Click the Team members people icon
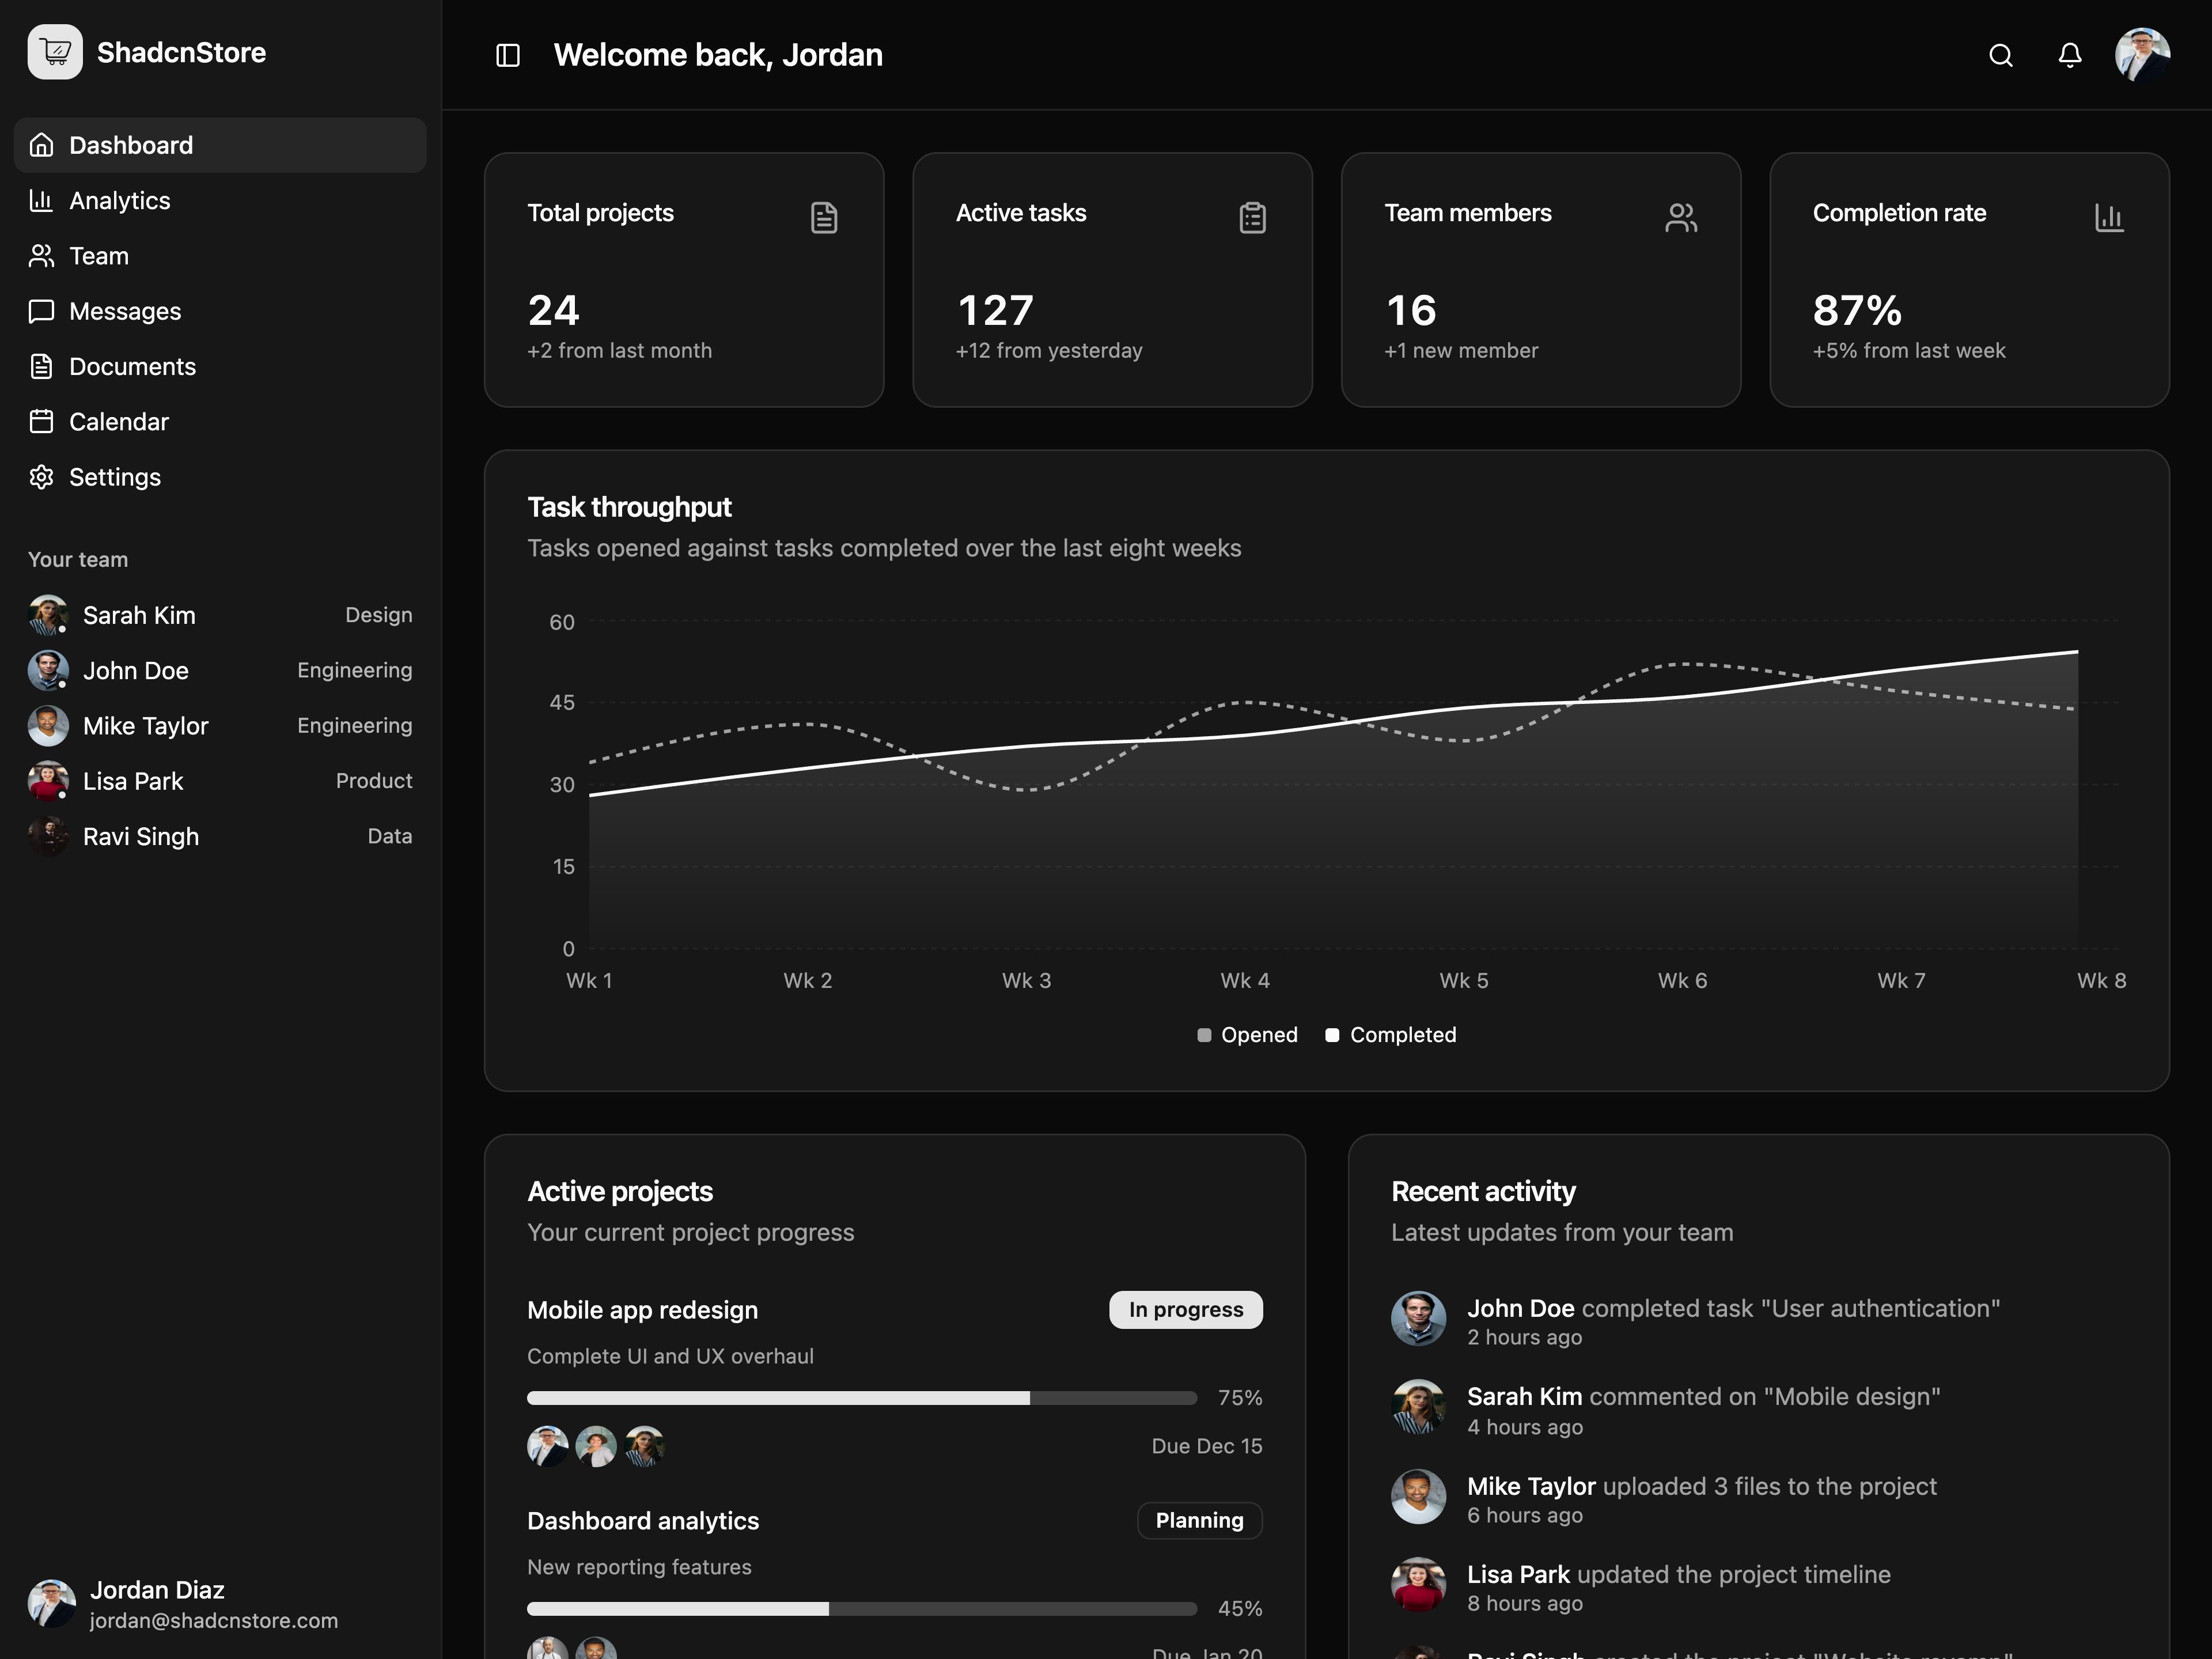The height and width of the screenshot is (1659, 2212). (x=1681, y=217)
